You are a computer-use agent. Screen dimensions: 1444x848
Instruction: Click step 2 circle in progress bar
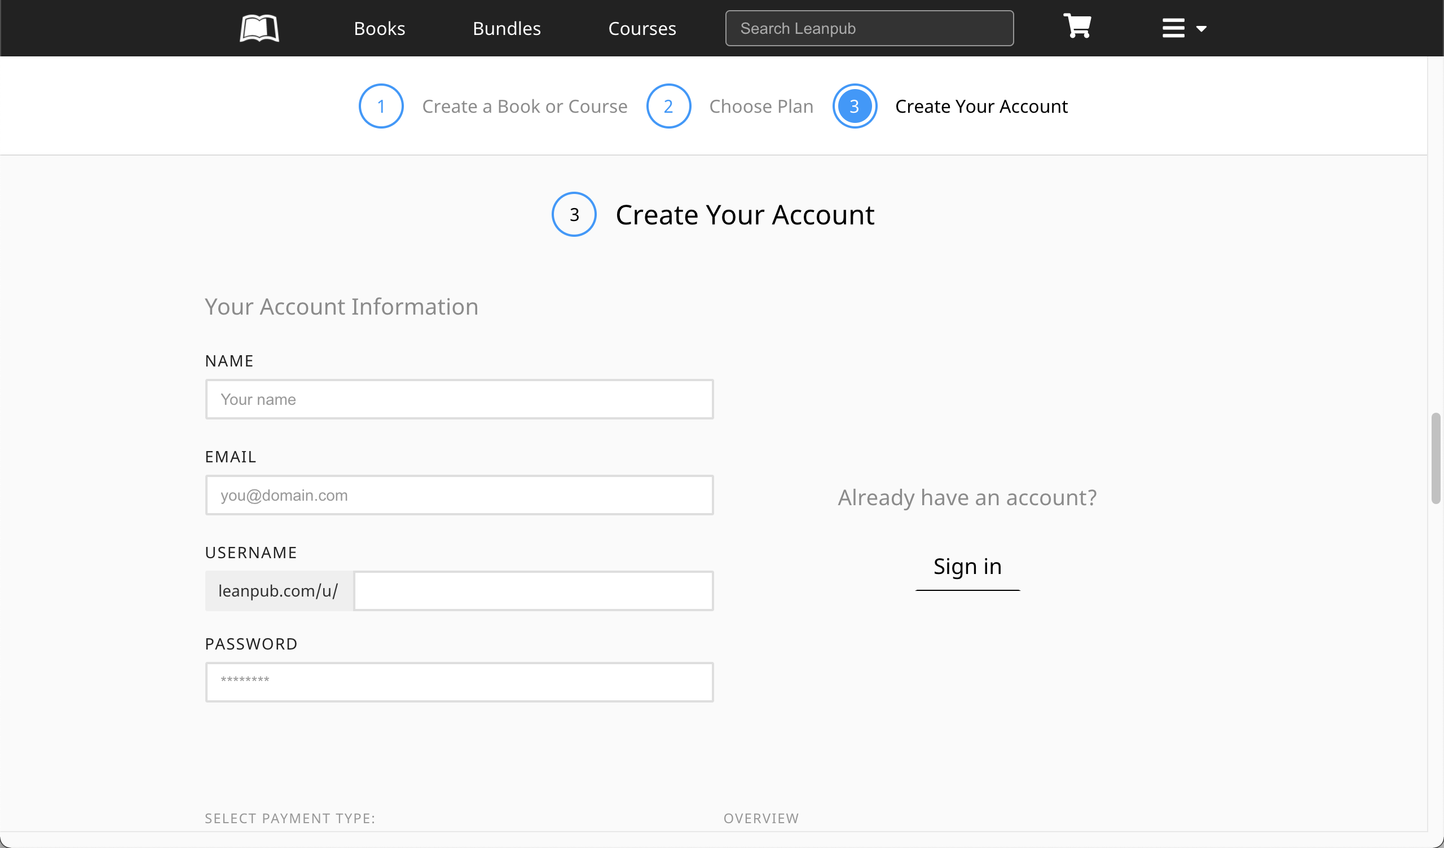668,107
